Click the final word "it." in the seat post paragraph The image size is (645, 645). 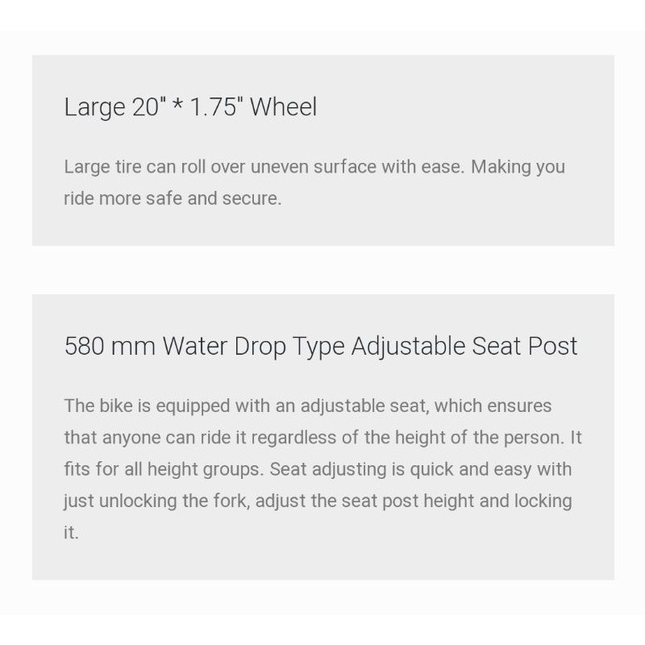click(71, 533)
